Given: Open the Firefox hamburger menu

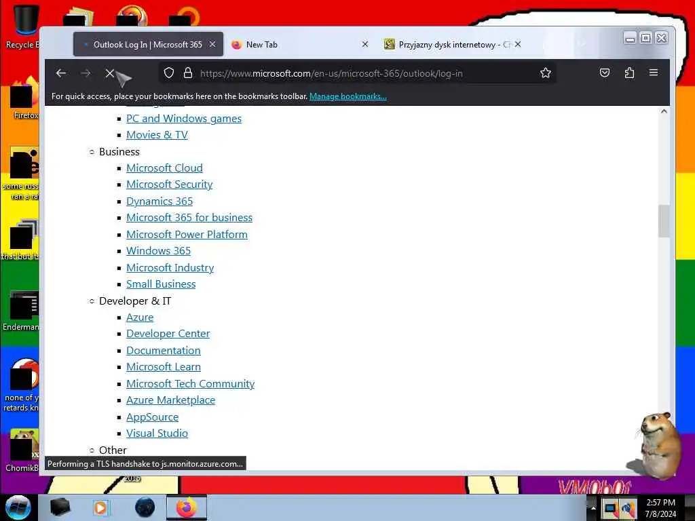Looking at the screenshot, I should (x=654, y=72).
